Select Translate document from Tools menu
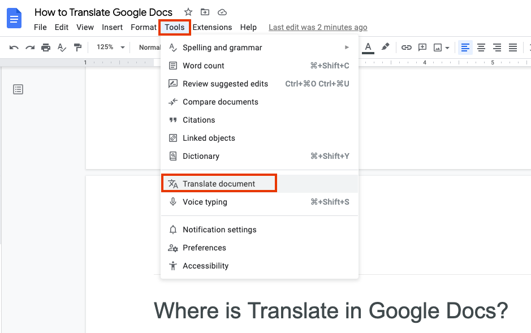The image size is (531, 333). pos(219,183)
